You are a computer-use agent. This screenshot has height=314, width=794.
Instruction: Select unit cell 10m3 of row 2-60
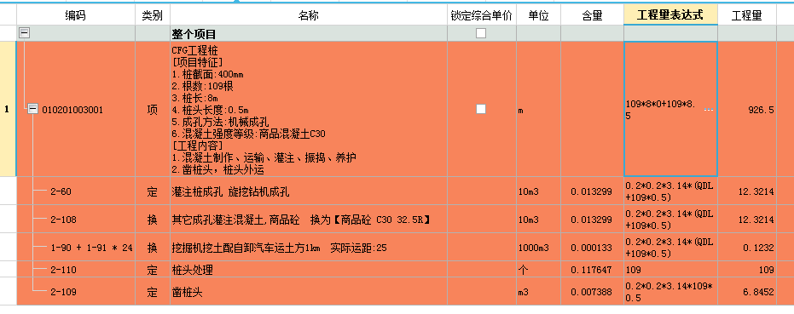coord(538,191)
